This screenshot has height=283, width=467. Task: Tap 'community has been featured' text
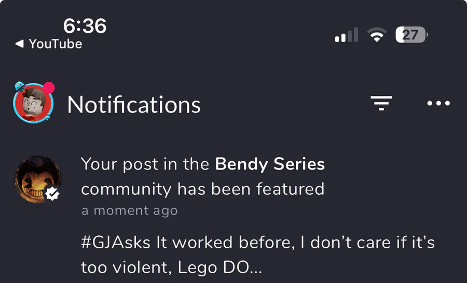(203, 189)
